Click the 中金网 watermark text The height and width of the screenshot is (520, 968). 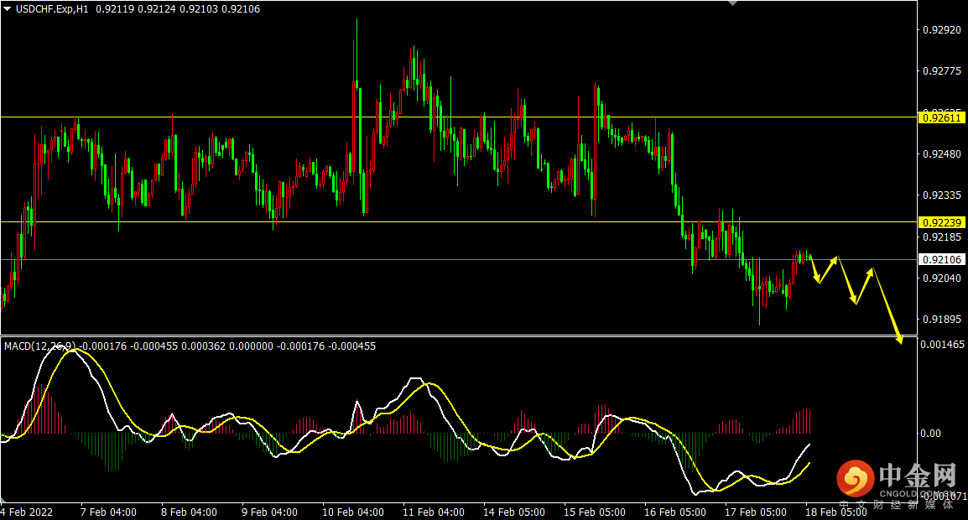(918, 476)
